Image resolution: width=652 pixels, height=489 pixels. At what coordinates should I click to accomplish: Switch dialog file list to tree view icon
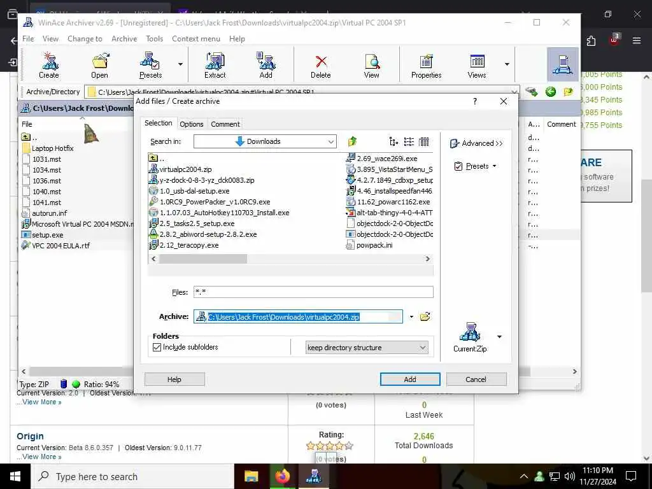click(x=393, y=142)
